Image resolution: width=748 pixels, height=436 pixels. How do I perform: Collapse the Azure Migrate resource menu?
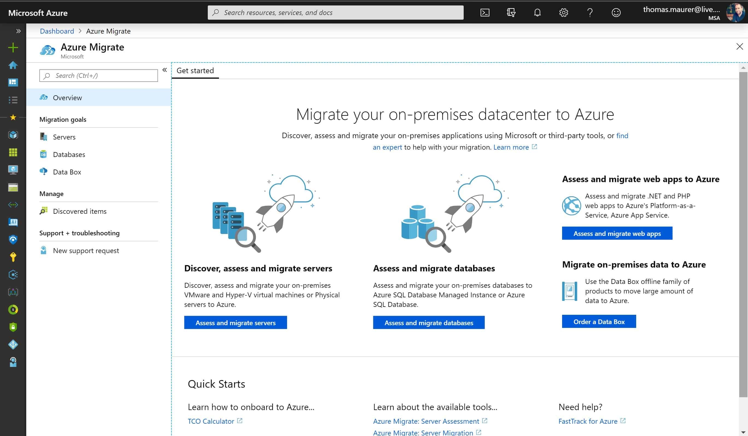[x=164, y=70]
